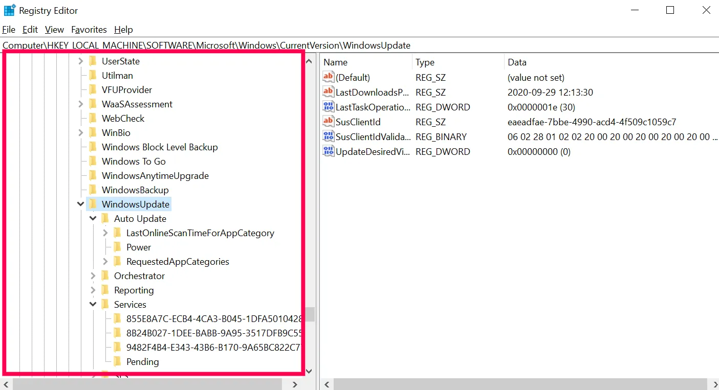The image size is (719, 390).
Task: Open the File menu
Action: [9, 30]
